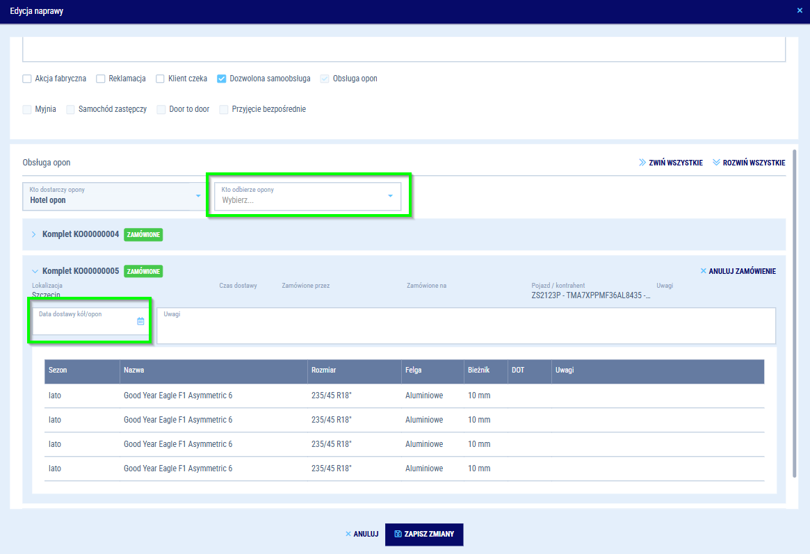The image size is (810, 554).
Task: Uncheck Dozwolona samoobsługa checkbox
Action: click(x=222, y=79)
